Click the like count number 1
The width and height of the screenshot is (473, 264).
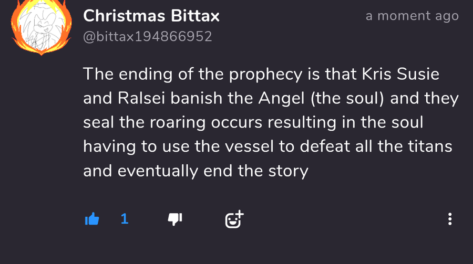[x=125, y=219]
